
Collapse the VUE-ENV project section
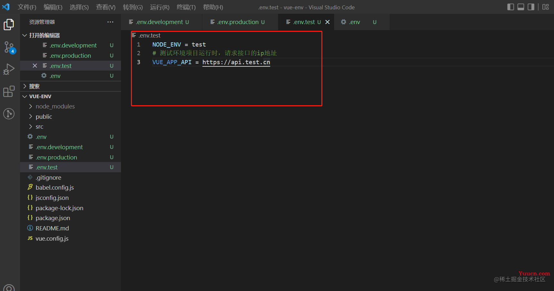click(25, 96)
